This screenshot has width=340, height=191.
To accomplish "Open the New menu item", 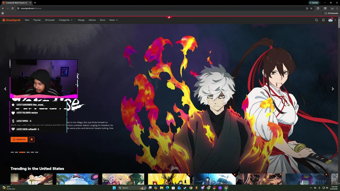I will 27,20.
